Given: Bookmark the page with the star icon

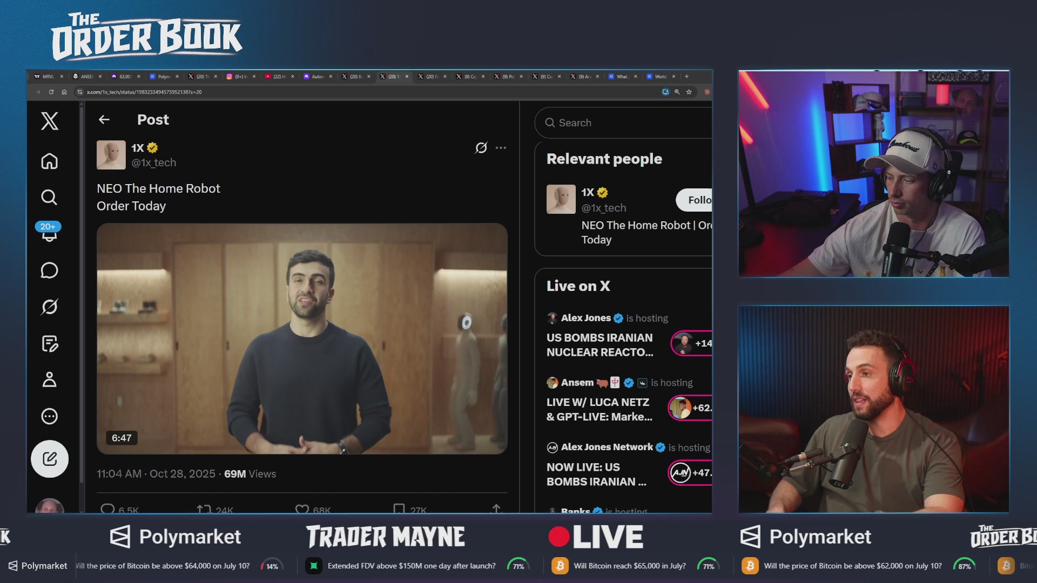Looking at the screenshot, I should click(689, 92).
